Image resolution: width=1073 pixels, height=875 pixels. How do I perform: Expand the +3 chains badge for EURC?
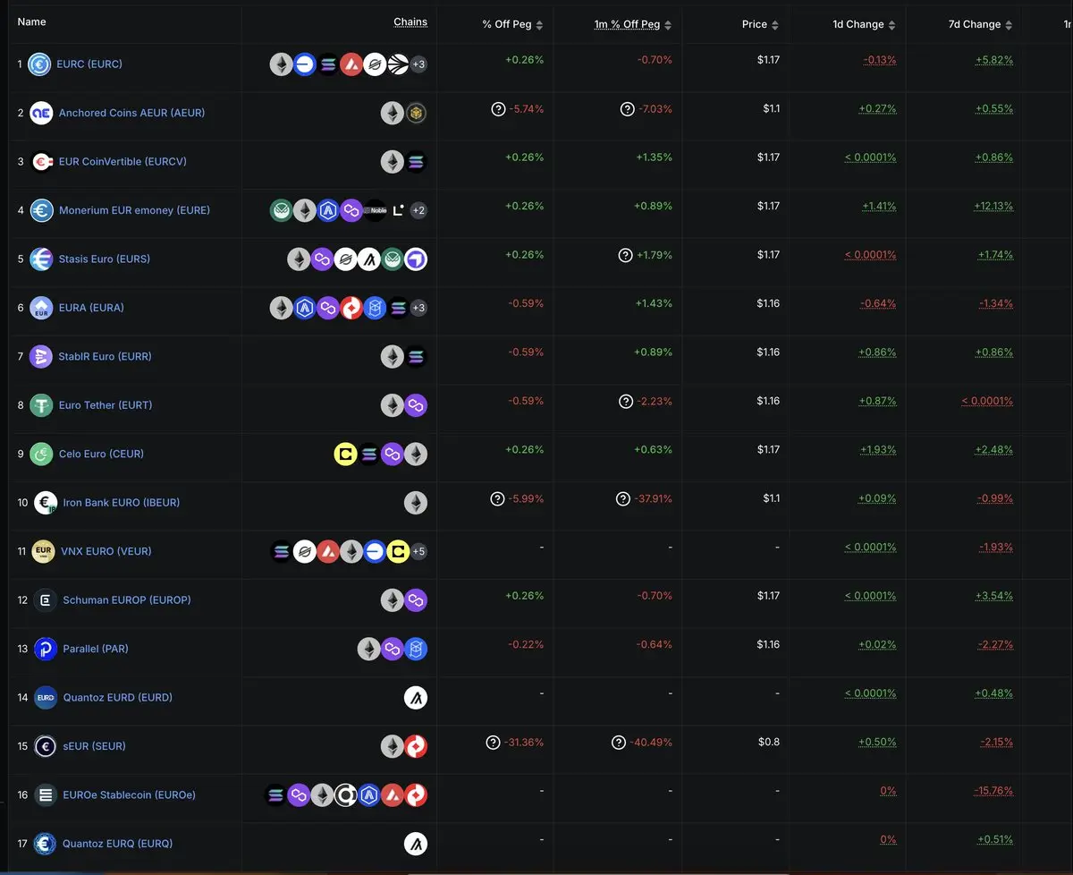tap(418, 64)
